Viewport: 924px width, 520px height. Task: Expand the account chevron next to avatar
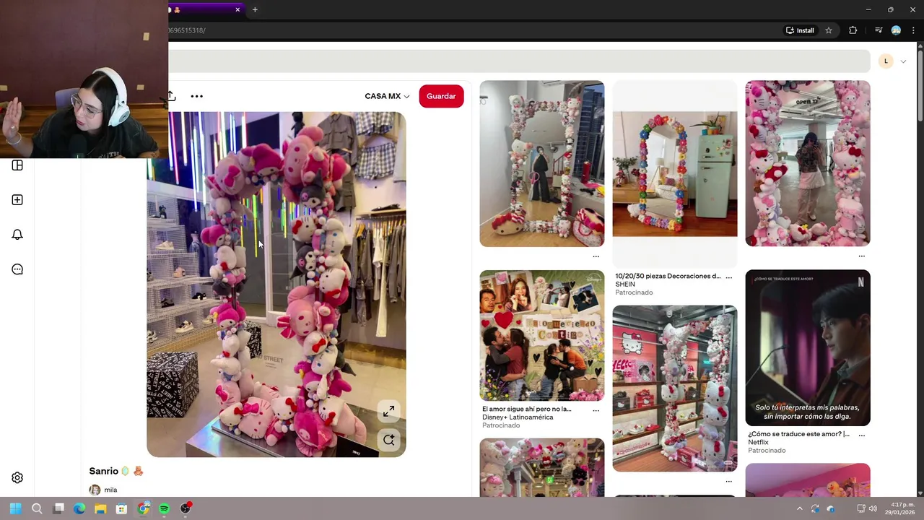pyautogui.click(x=903, y=61)
